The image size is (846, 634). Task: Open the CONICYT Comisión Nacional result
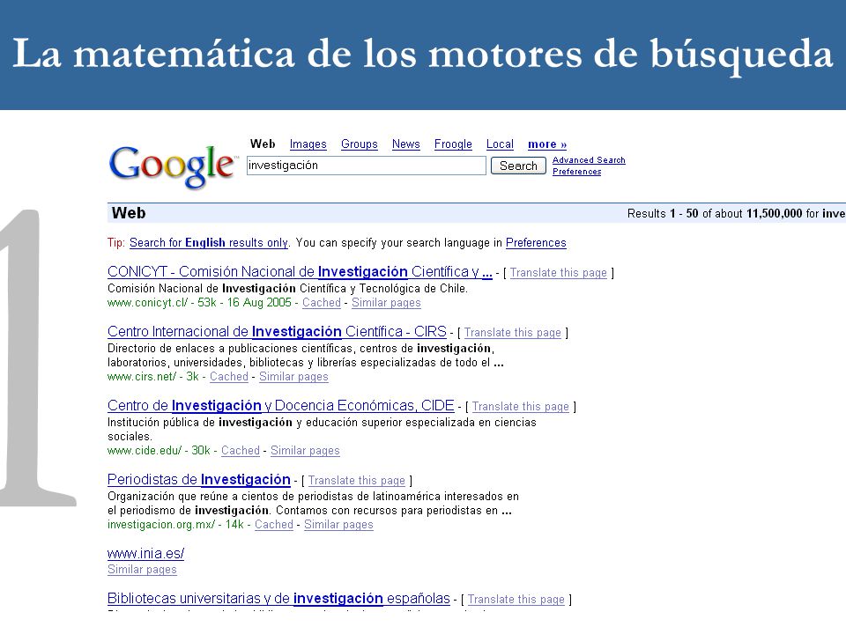point(300,272)
